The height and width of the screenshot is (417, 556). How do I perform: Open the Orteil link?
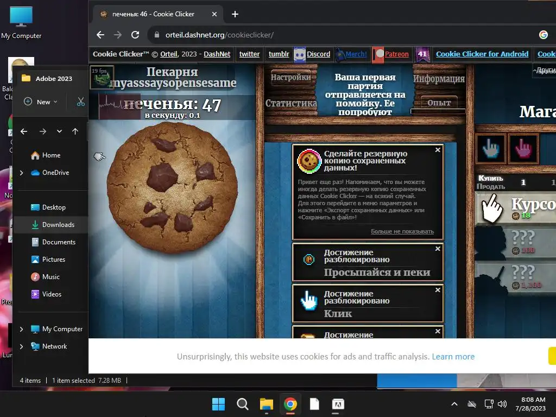pyautogui.click(x=168, y=54)
